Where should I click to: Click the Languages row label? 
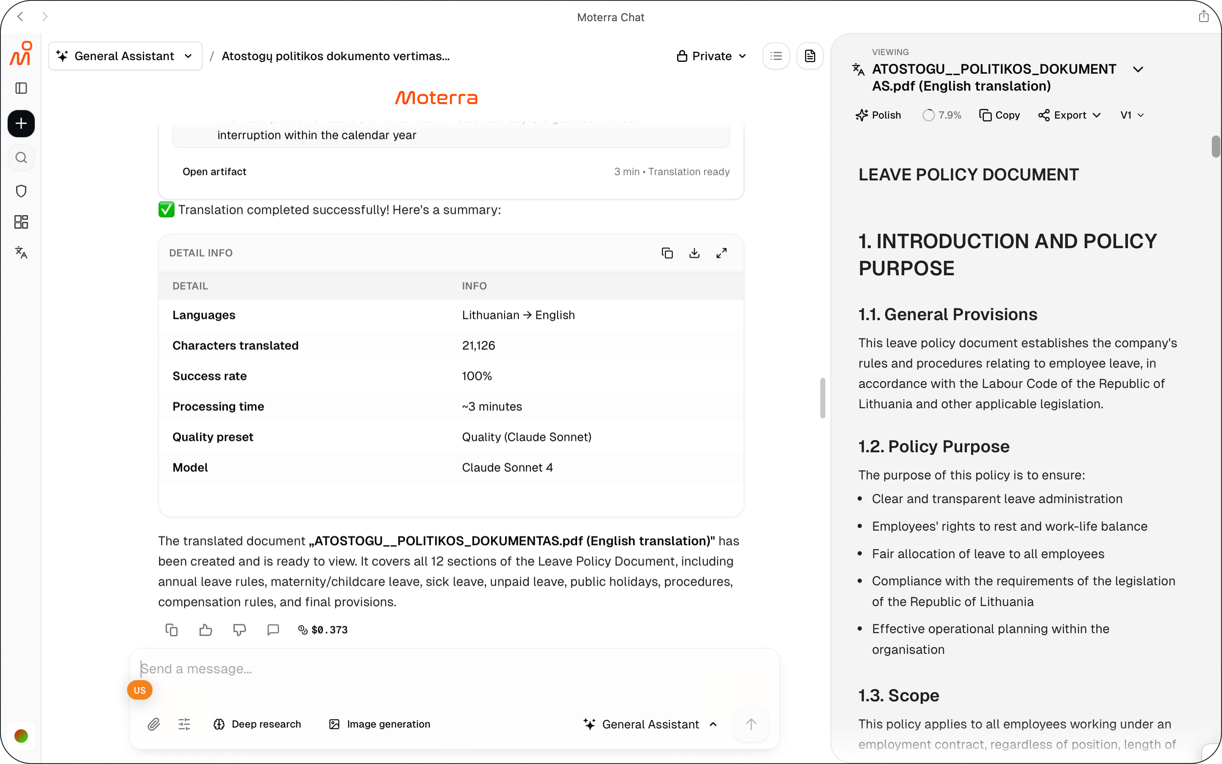coord(204,315)
